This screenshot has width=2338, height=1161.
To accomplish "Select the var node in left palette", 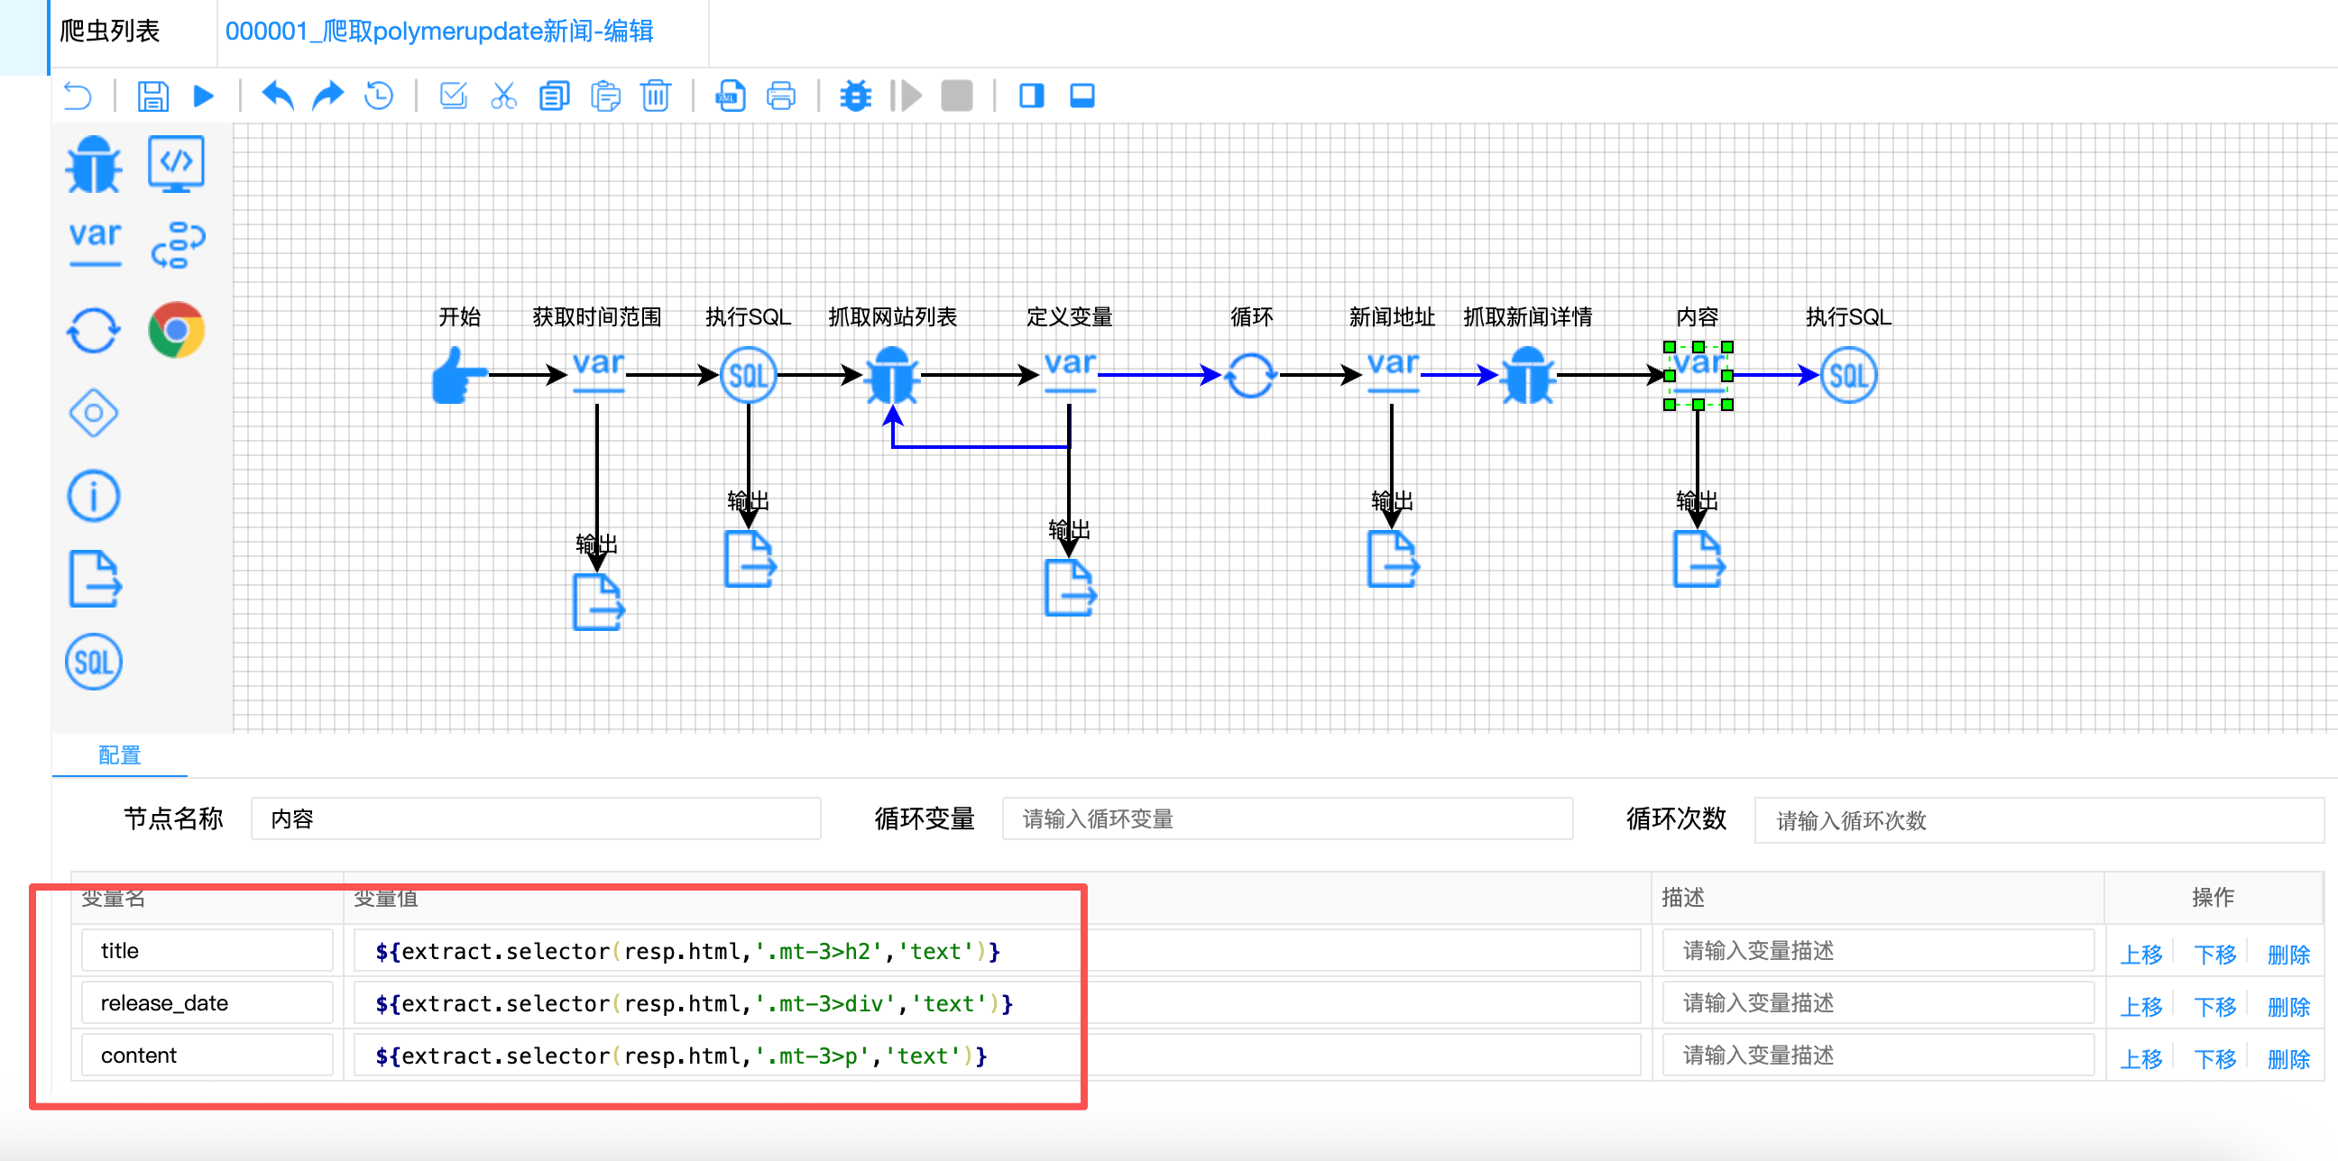I will click(x=95, y=242).
